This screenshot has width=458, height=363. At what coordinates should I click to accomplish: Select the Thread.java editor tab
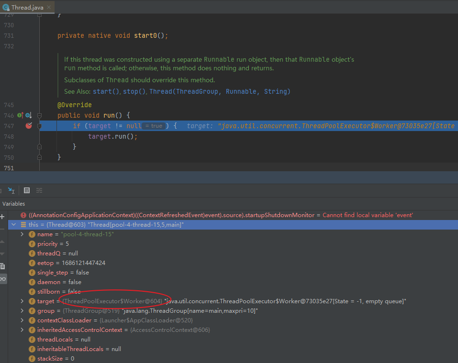pos(27,7)
